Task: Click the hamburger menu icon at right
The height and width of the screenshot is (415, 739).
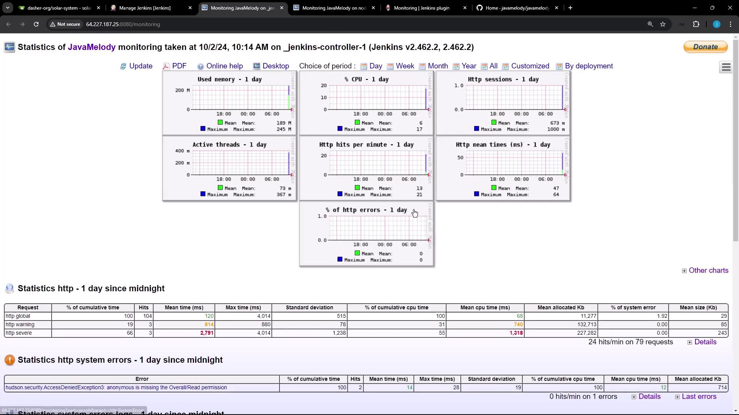Action: [726, 67]
